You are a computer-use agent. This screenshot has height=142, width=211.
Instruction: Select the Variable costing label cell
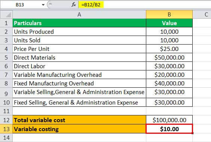(x=79, y=129)
